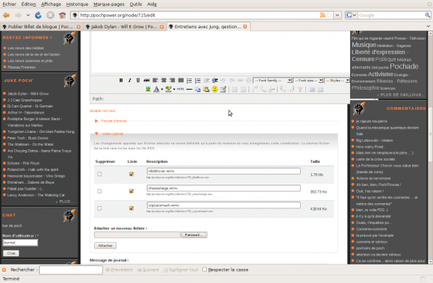
Task: Insert a bulleted list
Action: click(189, 81)
